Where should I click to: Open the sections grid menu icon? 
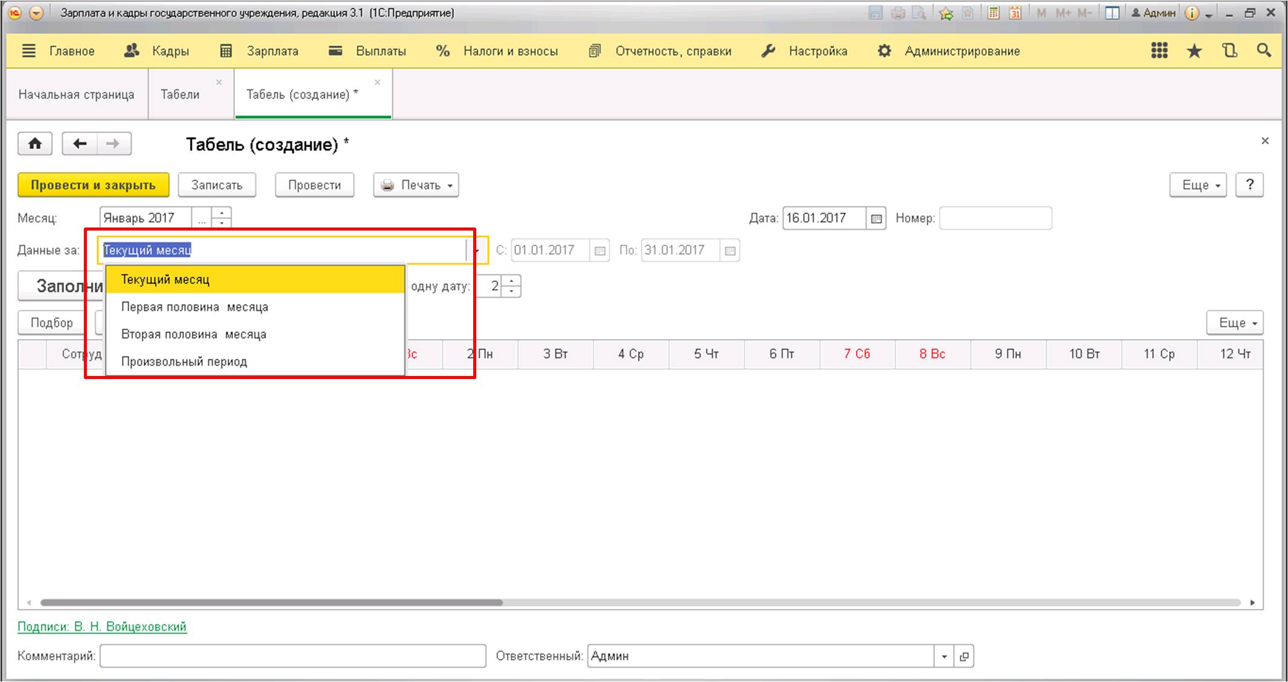click(1159, 51)
